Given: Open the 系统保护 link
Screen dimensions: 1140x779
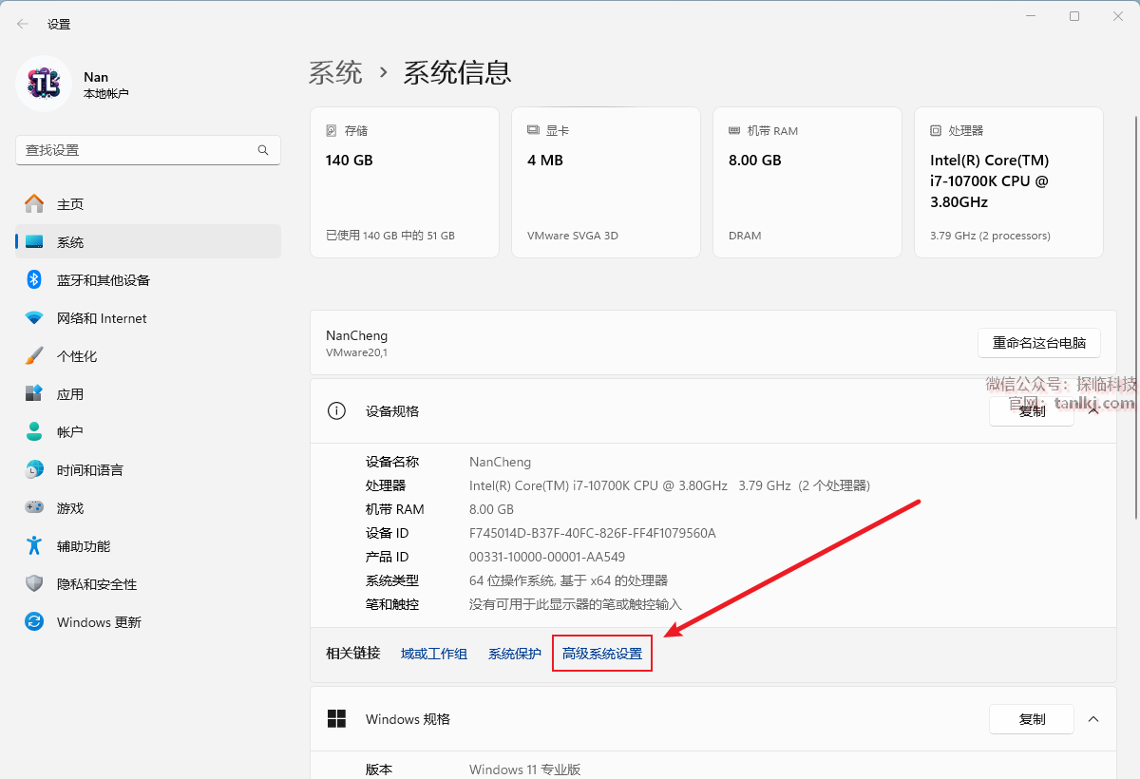Looking at the screenshot, I should [514, 654].
